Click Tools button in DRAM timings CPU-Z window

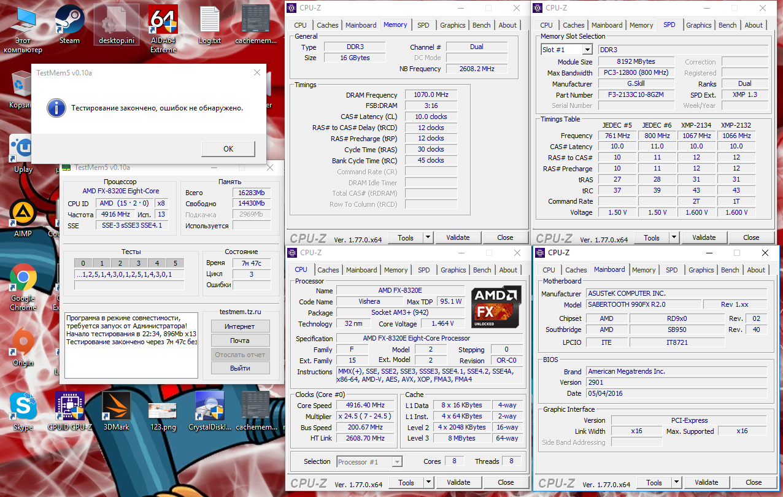coord(406,237)
